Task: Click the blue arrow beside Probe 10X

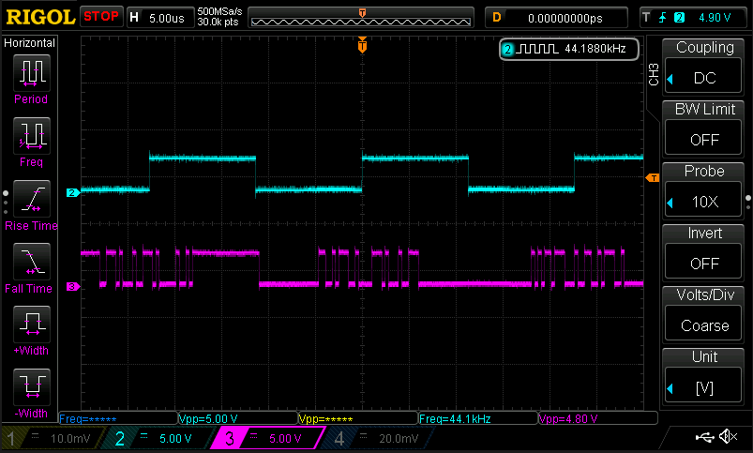Action: (x=670, y=203)
